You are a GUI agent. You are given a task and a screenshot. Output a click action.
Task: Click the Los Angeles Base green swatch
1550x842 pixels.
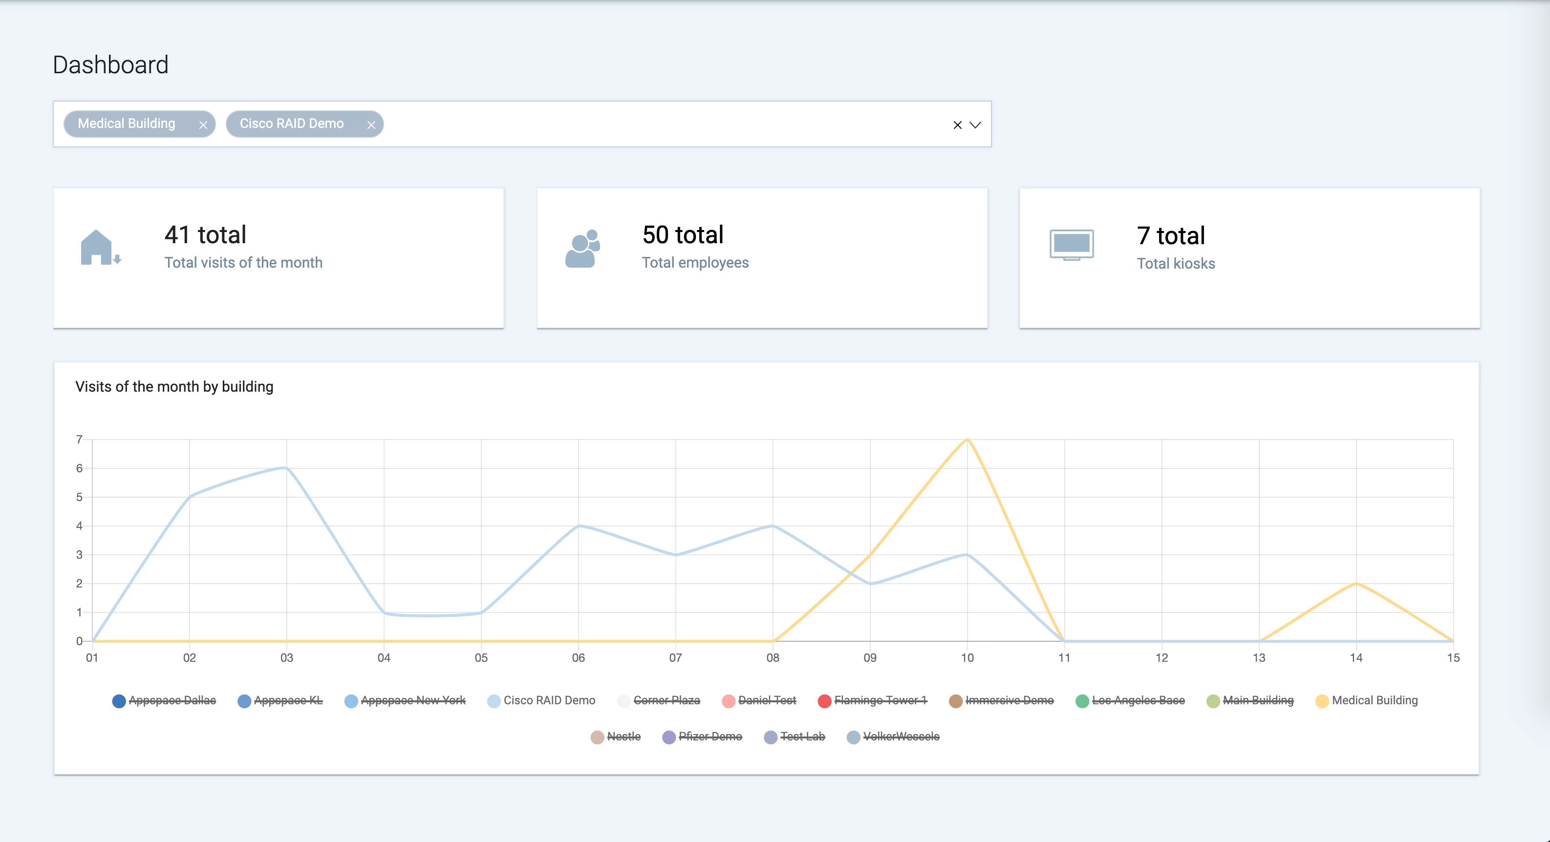pyautogui.click(x=1082, y=701)
